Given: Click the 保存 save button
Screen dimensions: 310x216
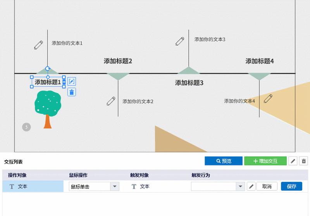Looking at the screenshot, I should (x=291, y=186).
